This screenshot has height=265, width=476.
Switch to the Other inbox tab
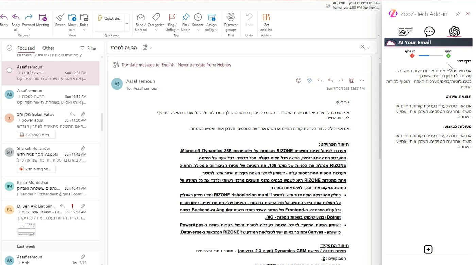pyautogui.click(x=48, y=48)
